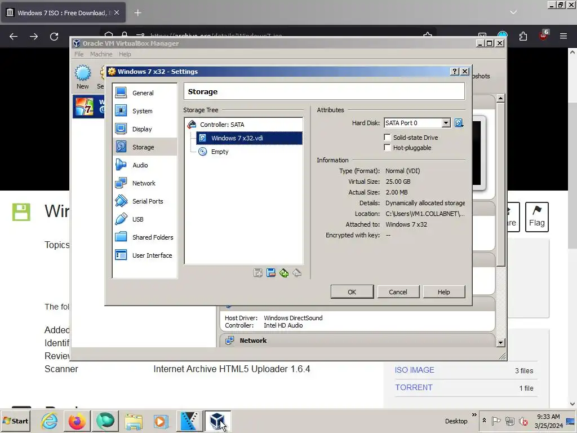
Task: Open Audio settings category
Action: click(x=145, y=165)
